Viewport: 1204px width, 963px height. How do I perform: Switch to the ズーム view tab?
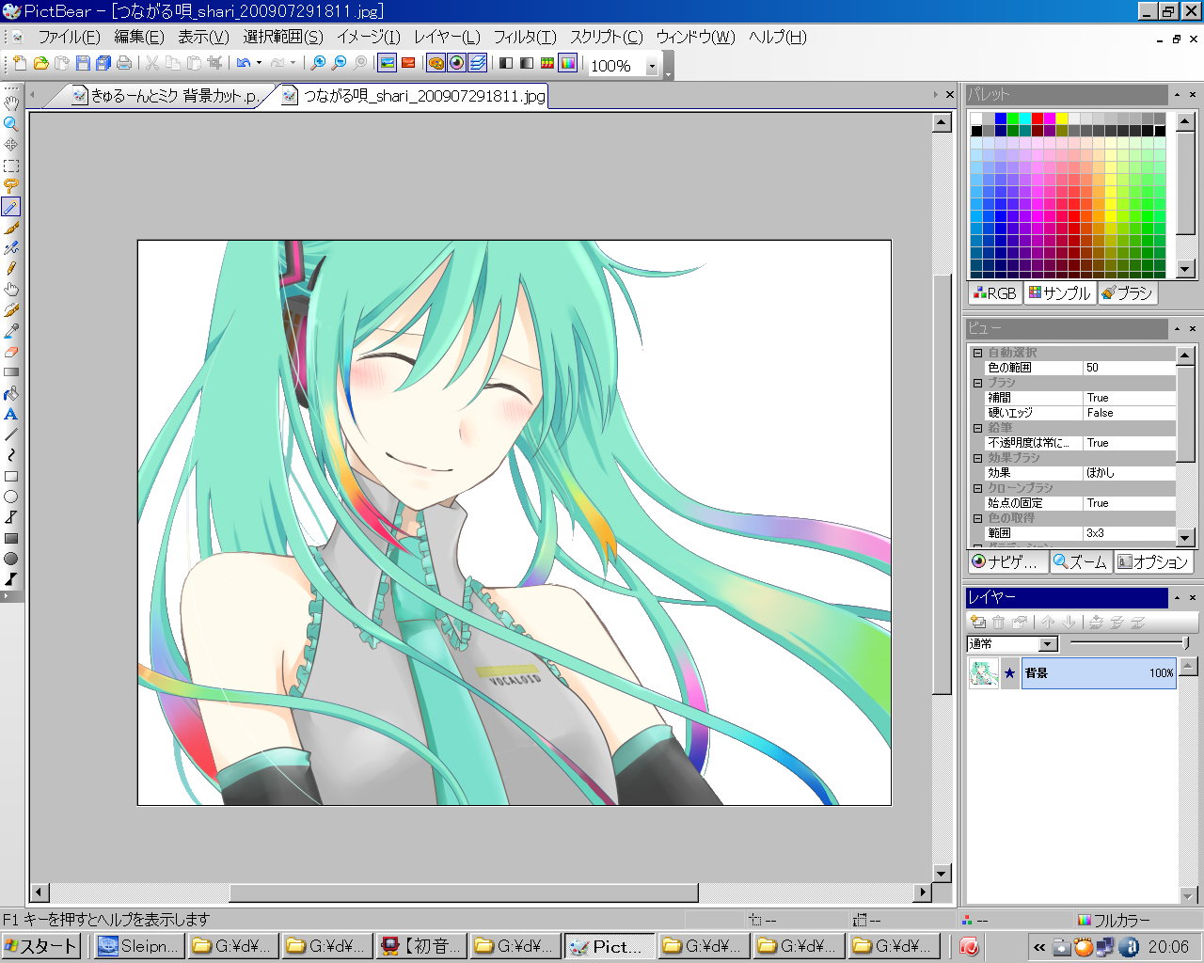1081,561
